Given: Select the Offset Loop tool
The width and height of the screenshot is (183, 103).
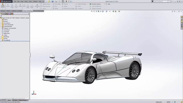Looking at the screenshot, I should click(16, 6).
